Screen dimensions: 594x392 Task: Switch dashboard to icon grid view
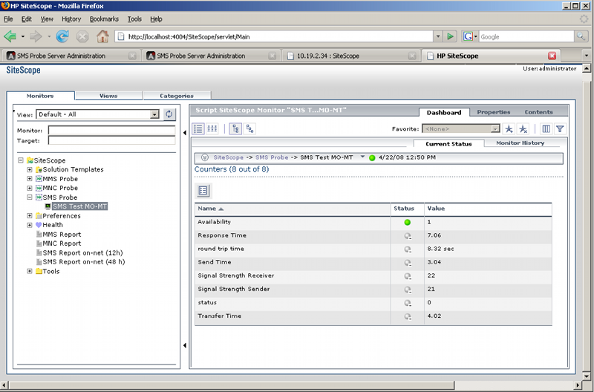[x=212, y=128]
